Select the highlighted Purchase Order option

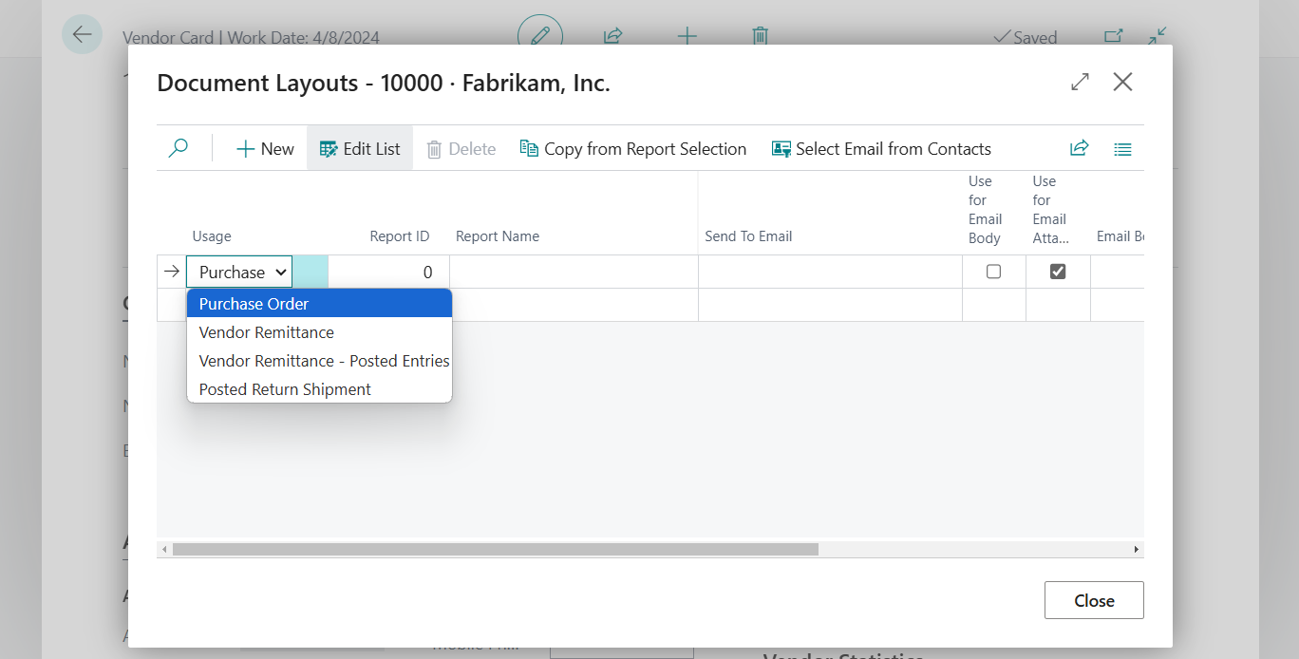click(x=254, y=303)
